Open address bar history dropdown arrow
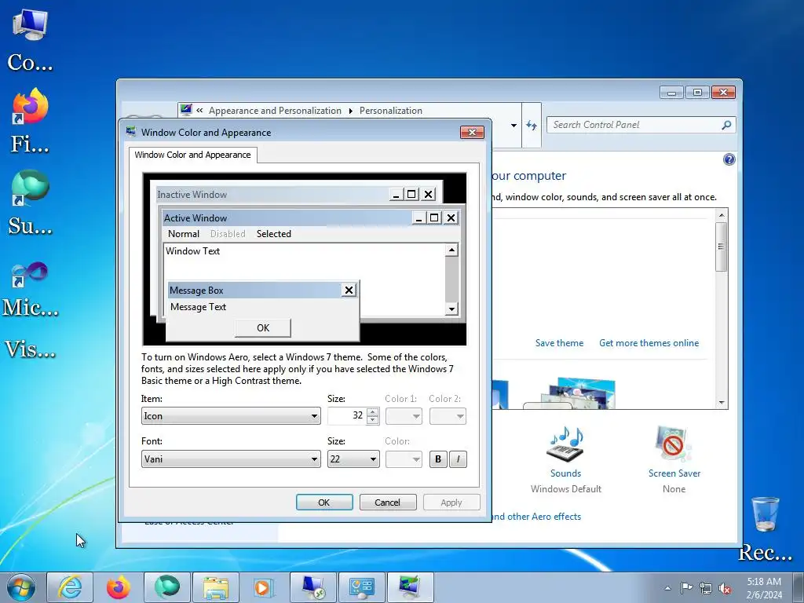 (513, 125)
